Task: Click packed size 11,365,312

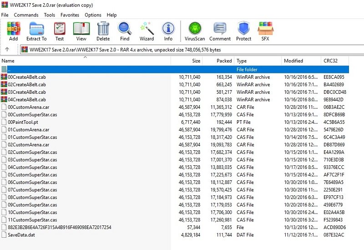Action: 221,107
